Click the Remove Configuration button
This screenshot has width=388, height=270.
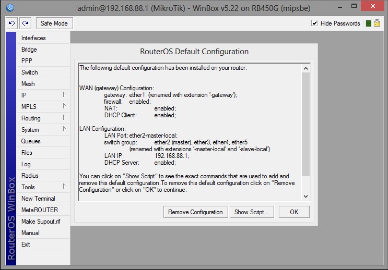click(195, 212)
